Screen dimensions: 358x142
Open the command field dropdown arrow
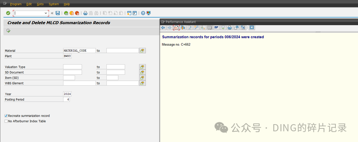tap(46, 13)
